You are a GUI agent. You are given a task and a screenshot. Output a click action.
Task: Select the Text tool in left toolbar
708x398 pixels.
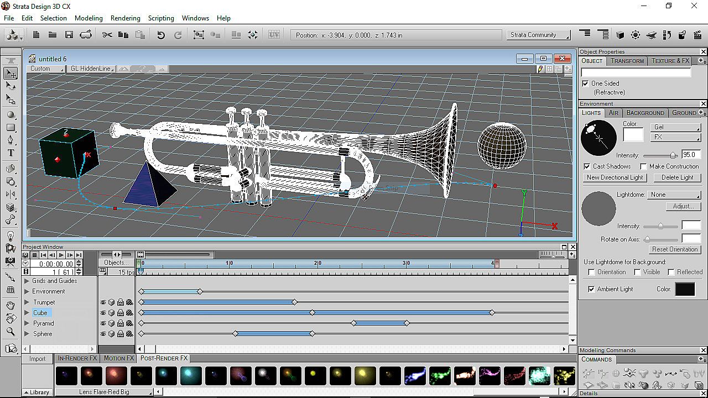pos(11,153)
